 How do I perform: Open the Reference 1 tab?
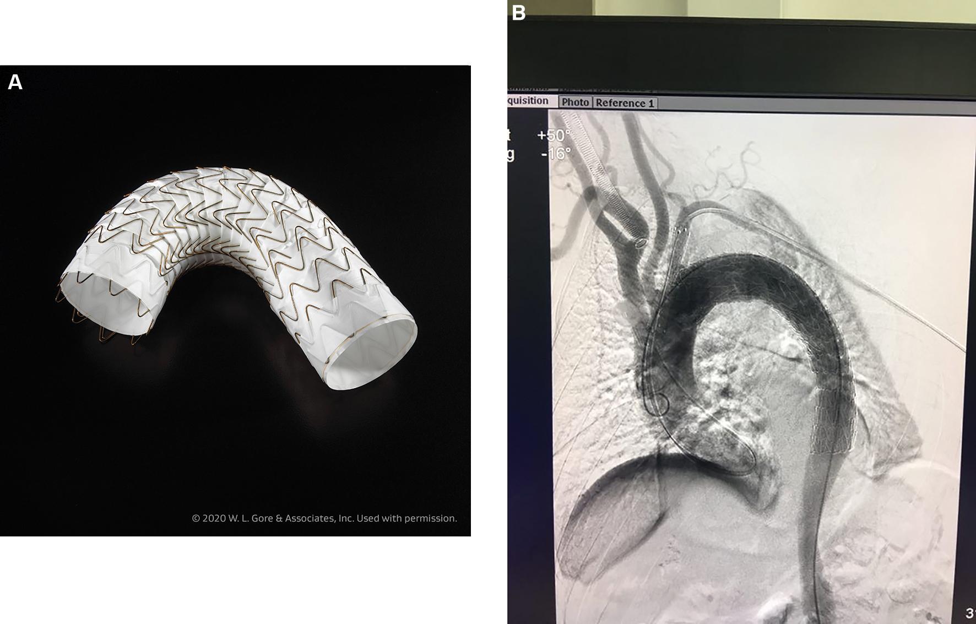point(625,102)
